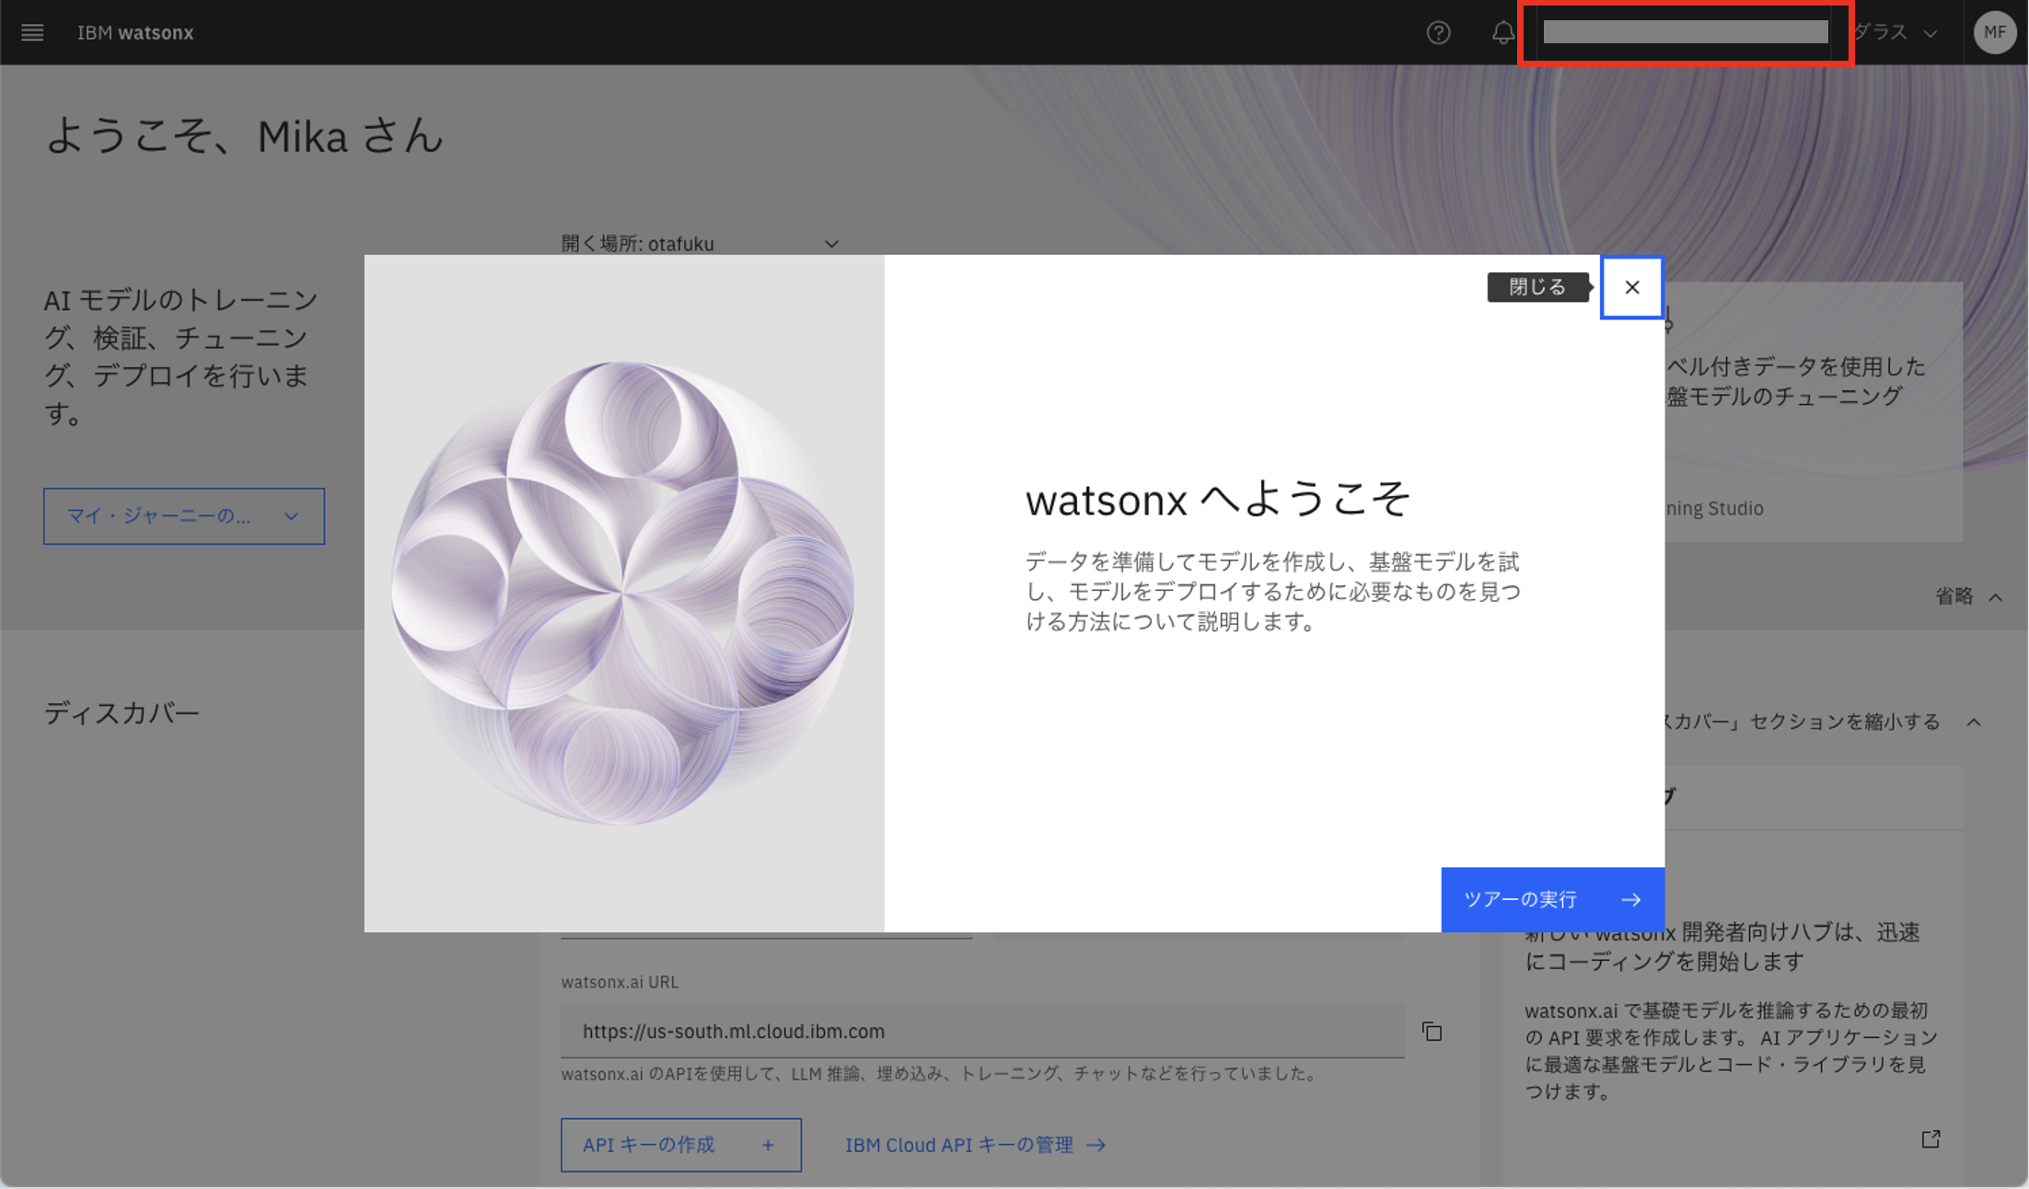Copy the watsonx.ai URL using copy icon

(1432, 1032)
